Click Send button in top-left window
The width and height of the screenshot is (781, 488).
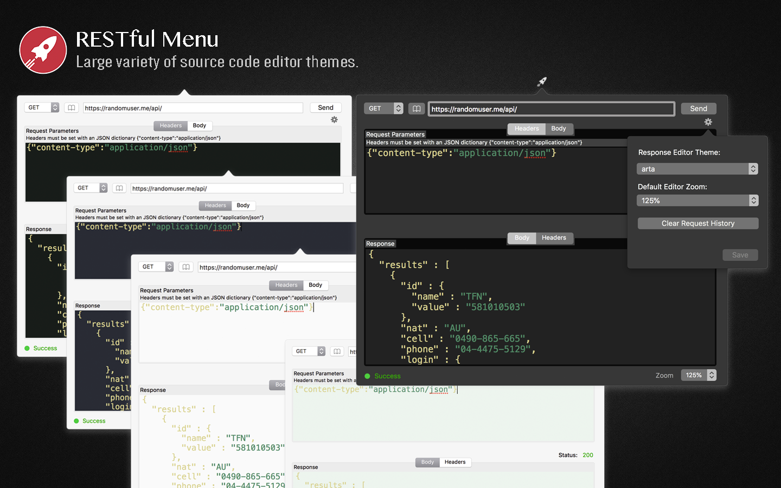[326, 107]
